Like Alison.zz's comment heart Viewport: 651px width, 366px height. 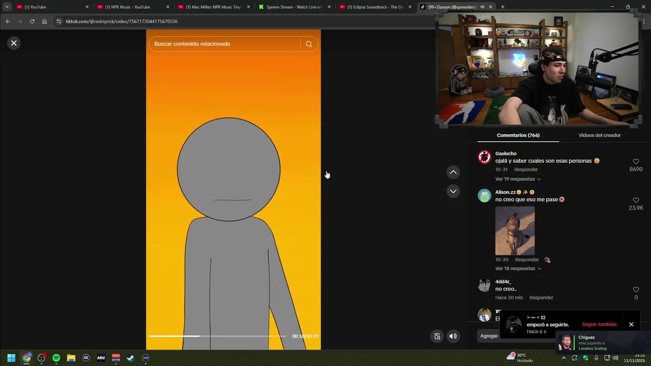tap(636, 200)
